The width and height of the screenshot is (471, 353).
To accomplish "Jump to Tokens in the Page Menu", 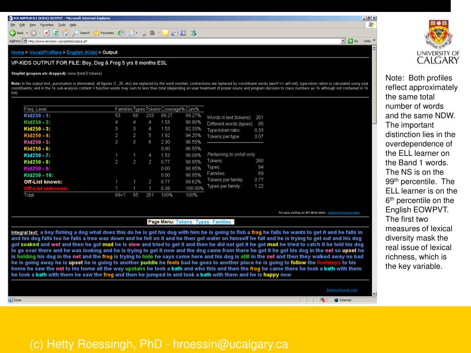I will tap(184, 222).
